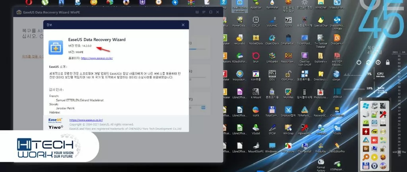Launch Volume2 from the desktop
The image size is (407, 172).
272,22
